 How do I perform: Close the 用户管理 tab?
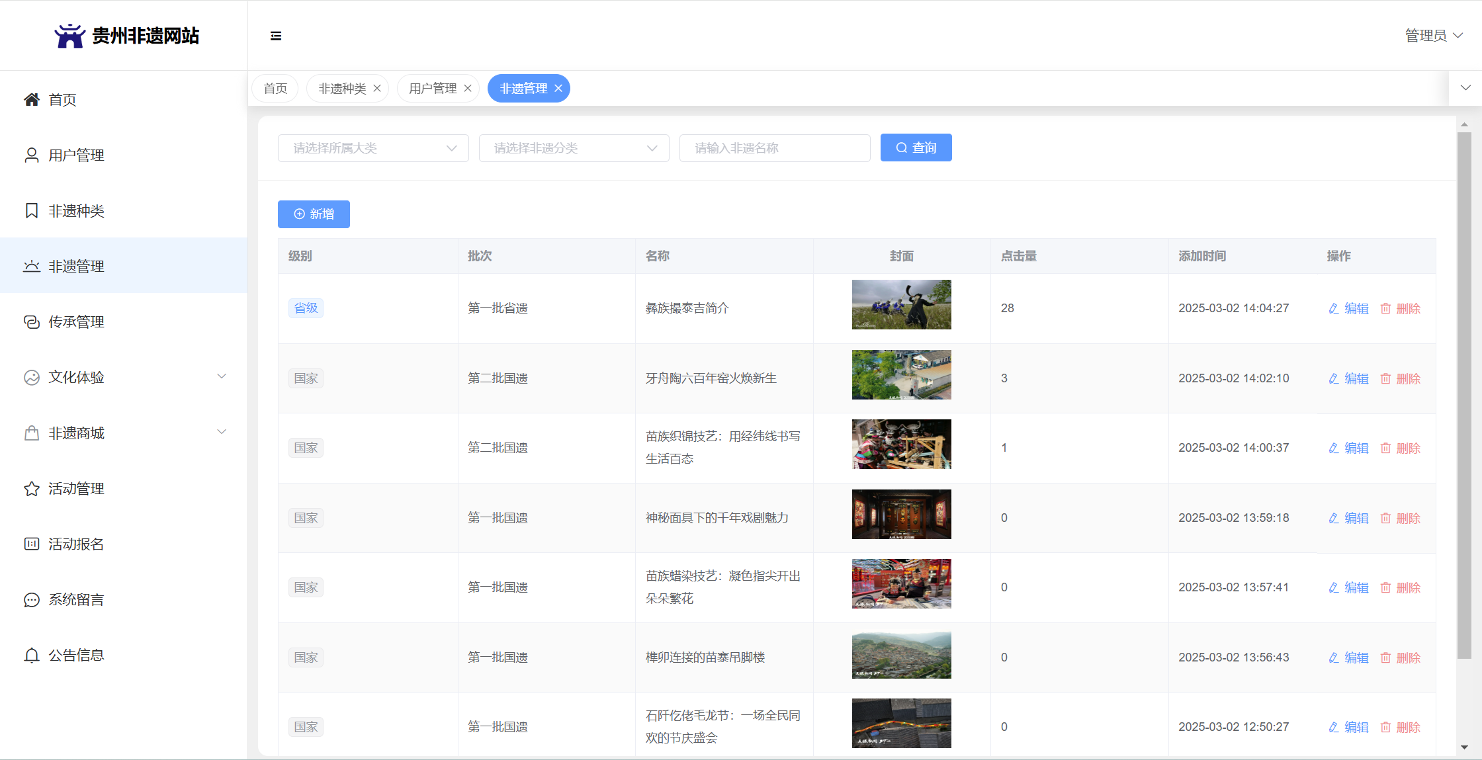tap(468, 89)
